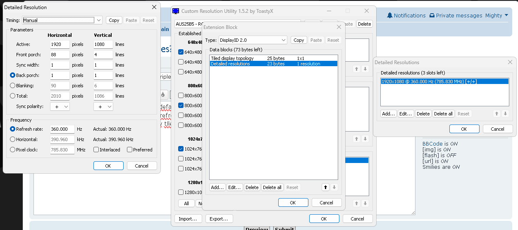This screenshot has height=230, width=518.
Task: Open the Mighty user menu
Action: point(497,15)
